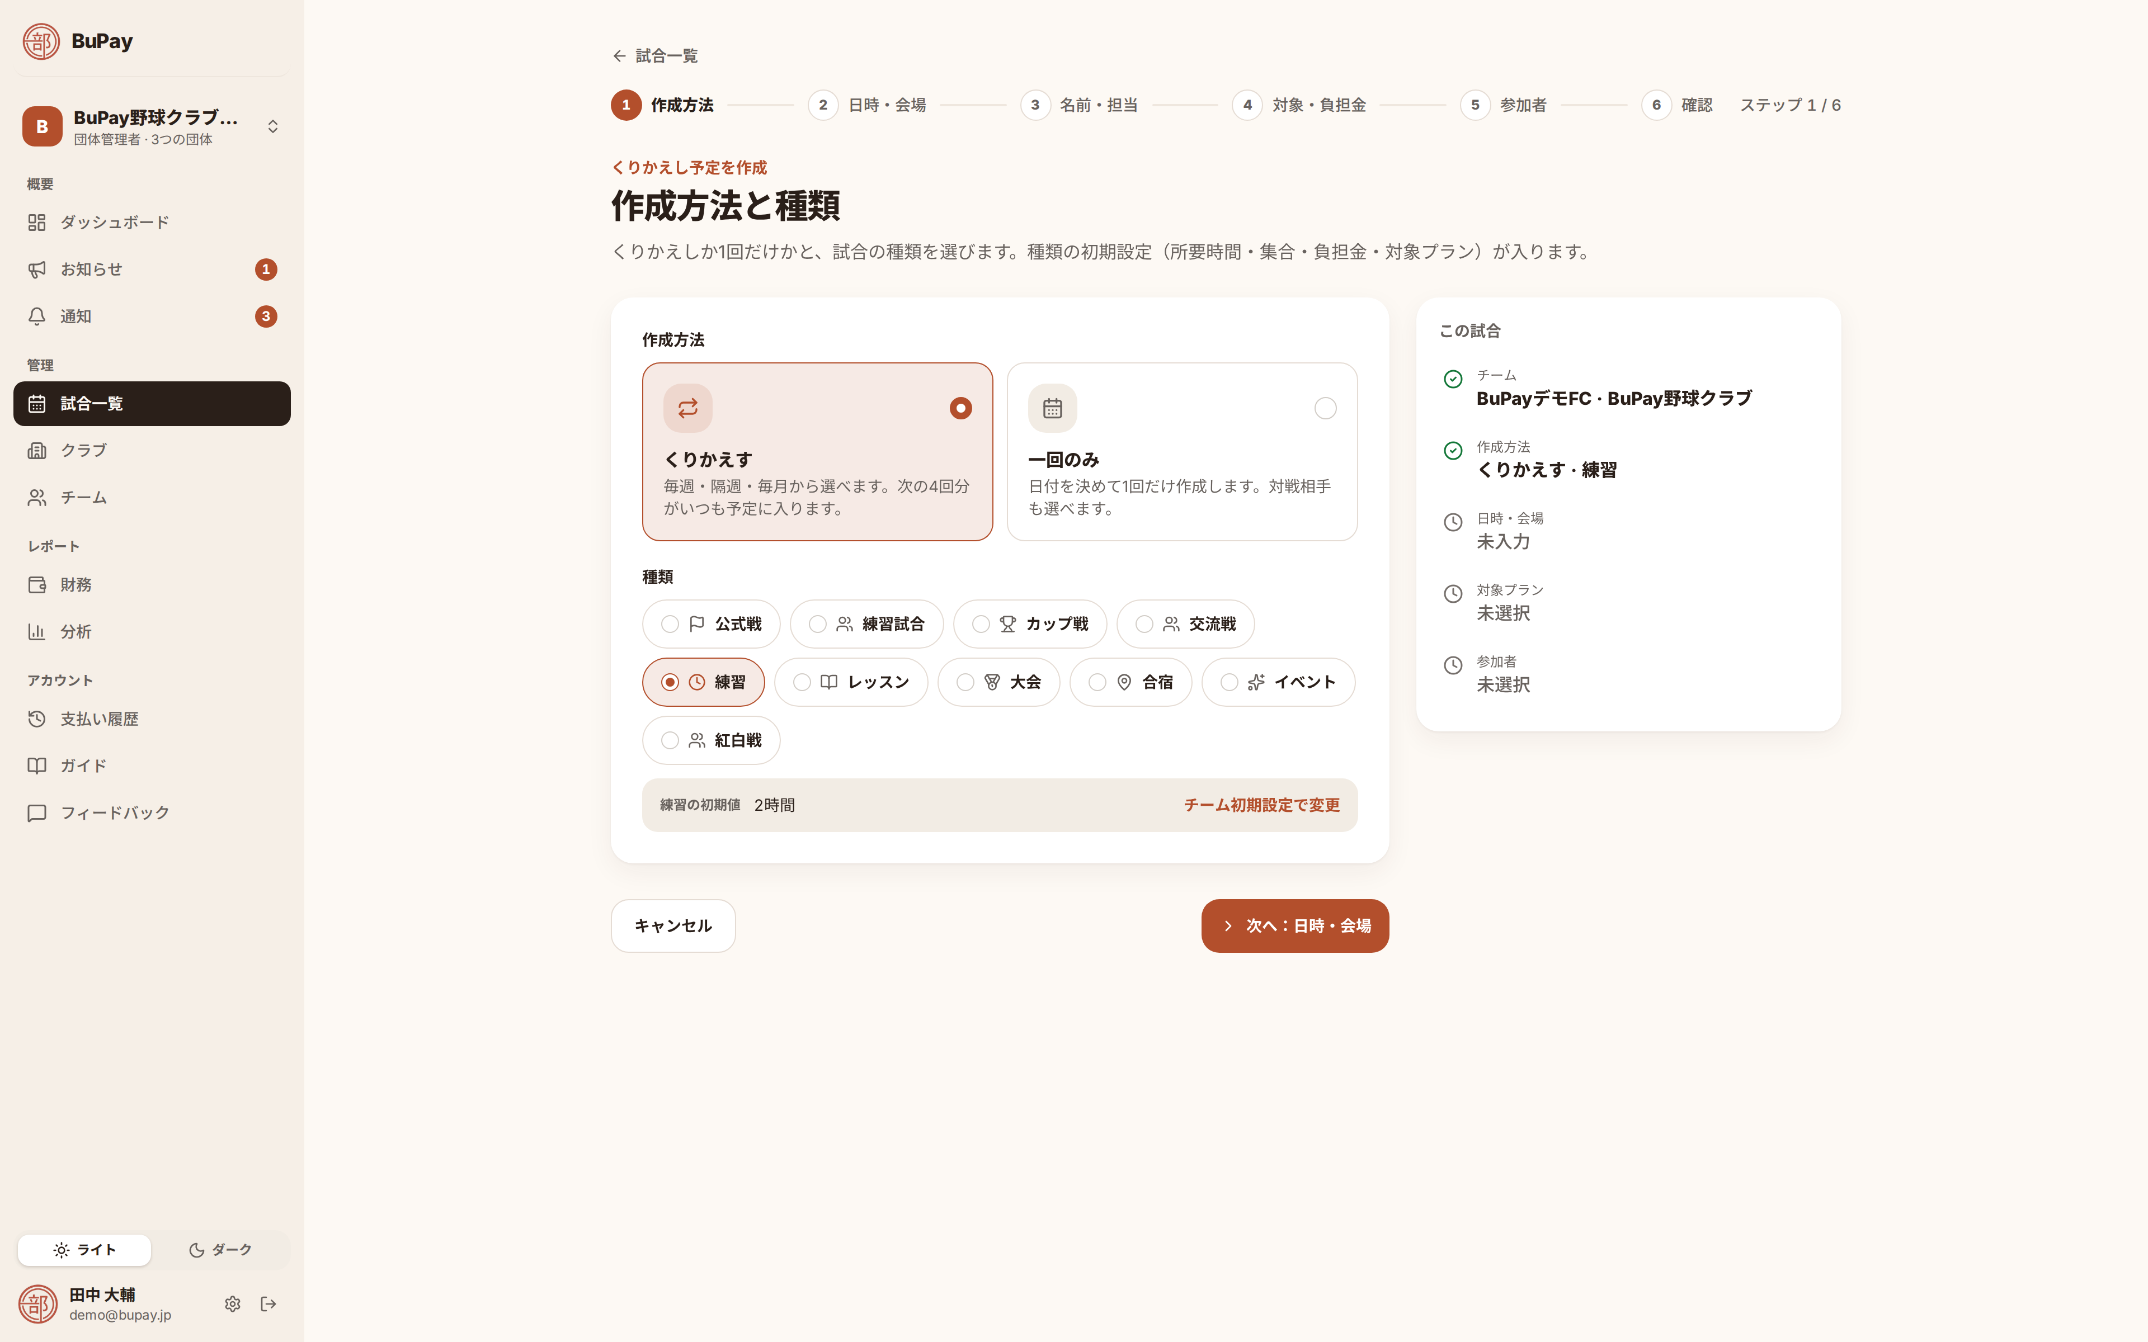The height and width of the screenshot is (1342, 2148).
Task: Choose レッスン type option
Action: (851, 682)
